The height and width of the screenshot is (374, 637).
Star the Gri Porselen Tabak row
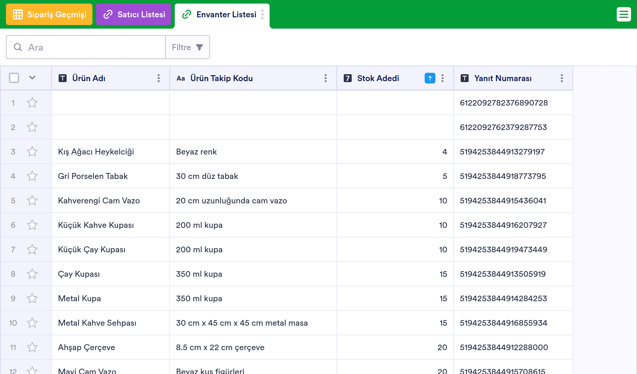[x=32, y=176]
